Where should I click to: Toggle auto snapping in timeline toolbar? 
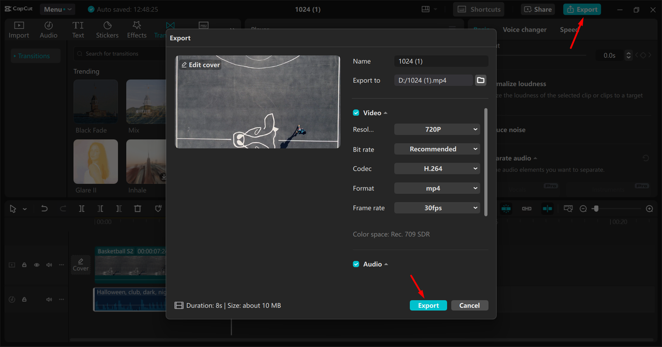click(547, 209)
